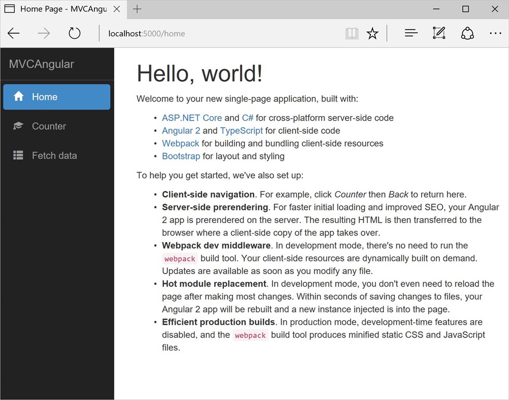Add page to favorites star icon
Viewport: 509px width, 400px height.
click(372, 33)
